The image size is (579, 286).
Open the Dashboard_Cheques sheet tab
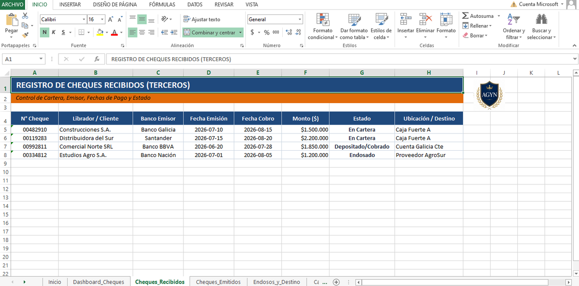(x=98, y=282)
